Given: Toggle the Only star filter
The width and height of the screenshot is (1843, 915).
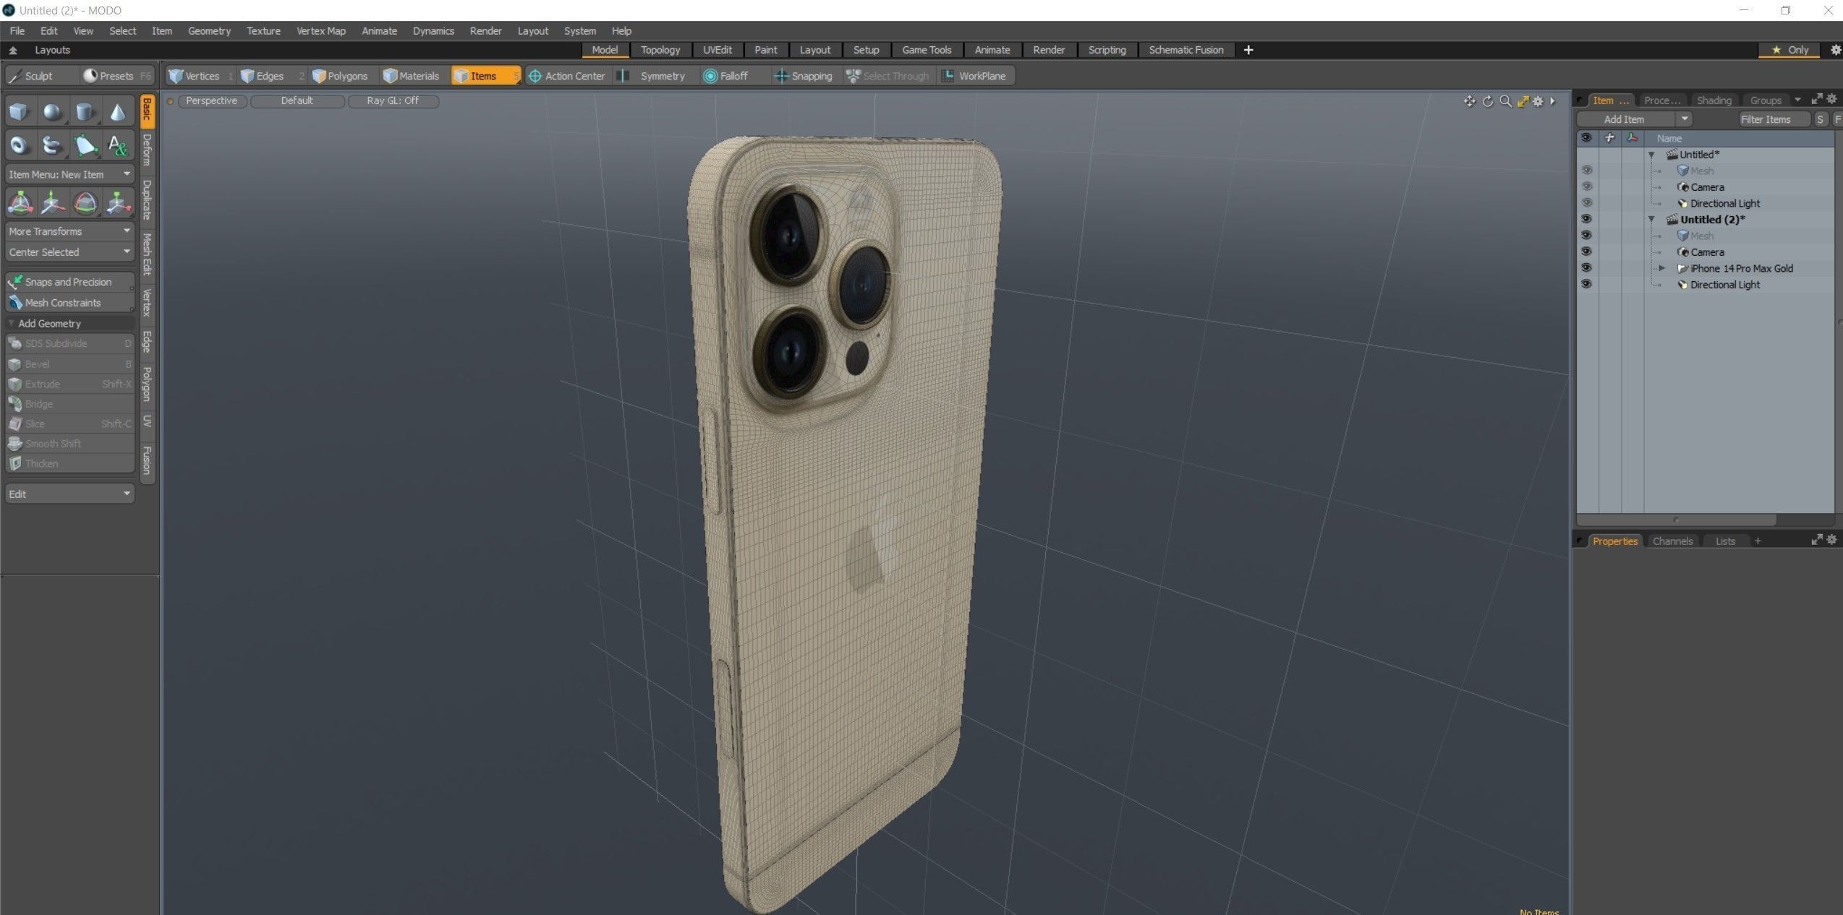Looking at the screenshot, I should point(1789,50).
